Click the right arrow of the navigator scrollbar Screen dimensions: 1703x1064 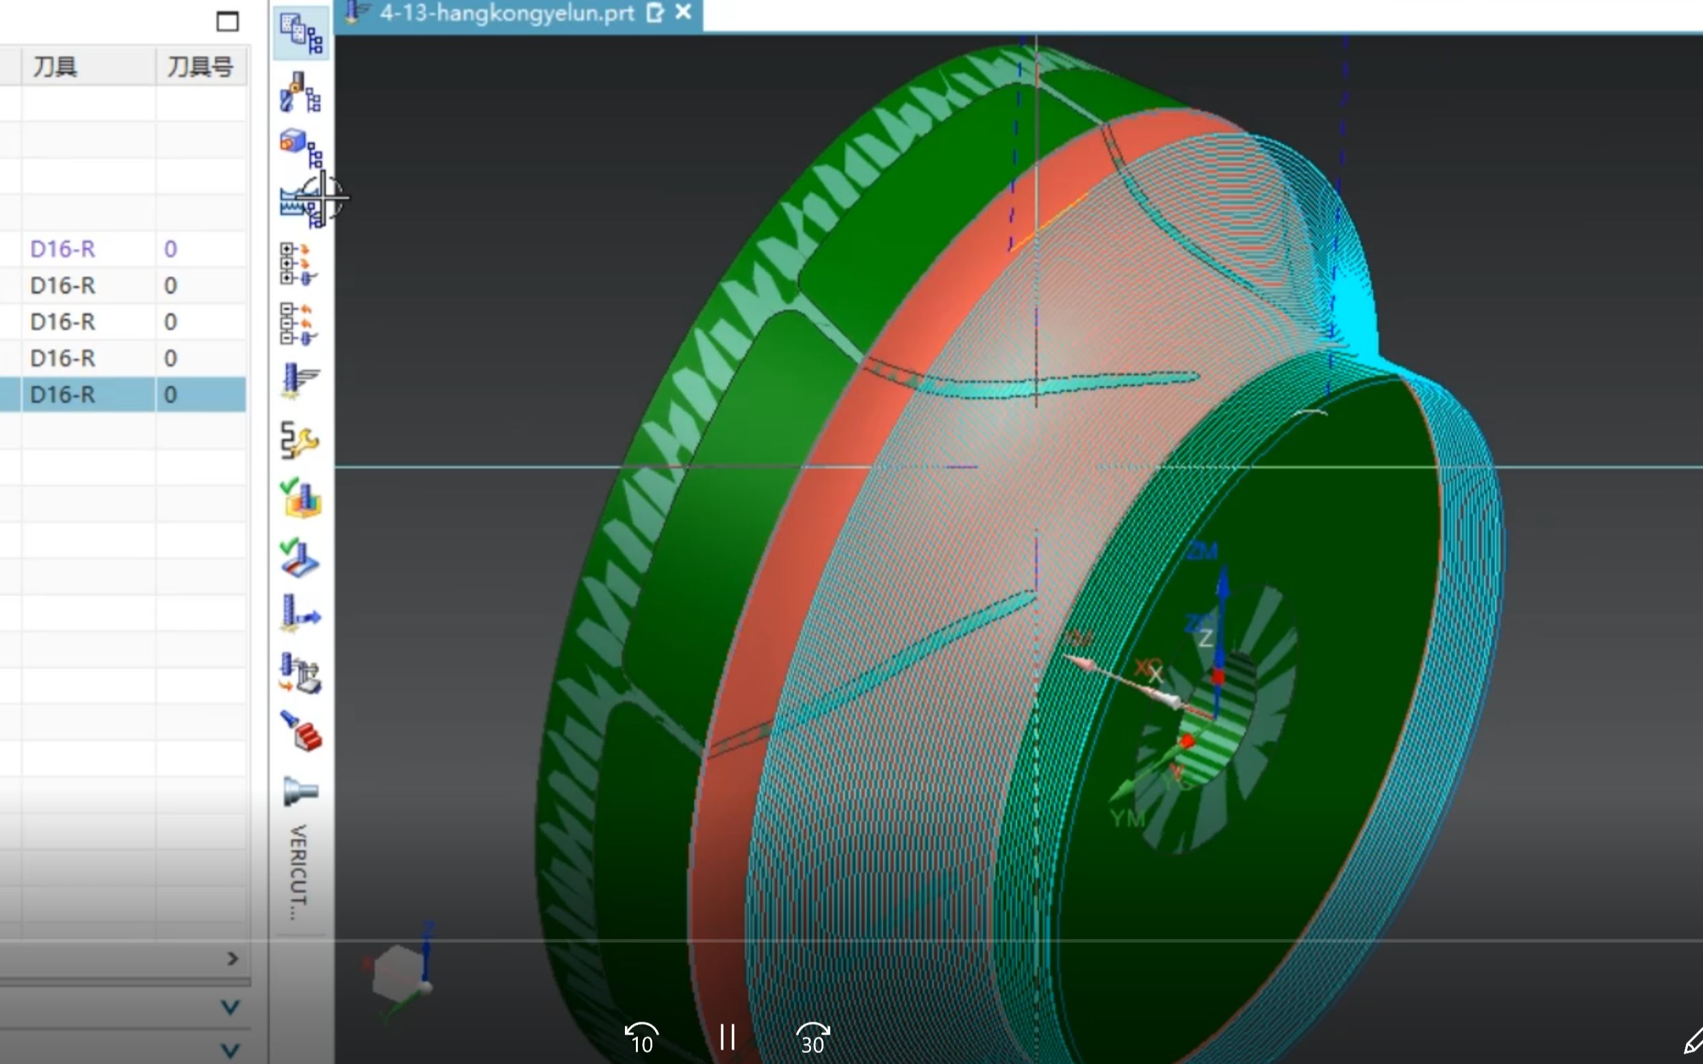point(233,959)
